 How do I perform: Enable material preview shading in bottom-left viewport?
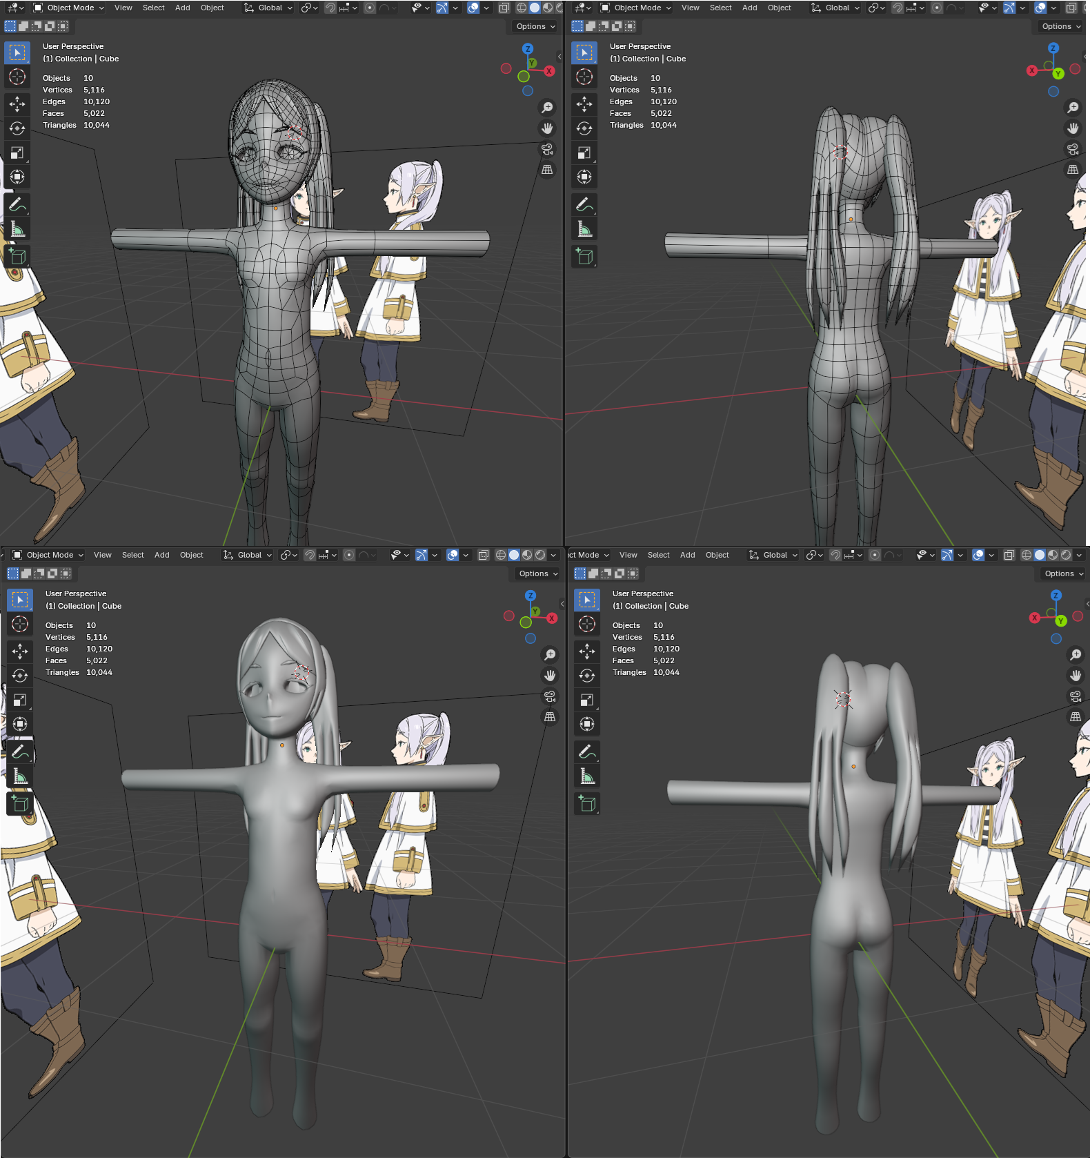click(527, 555)
